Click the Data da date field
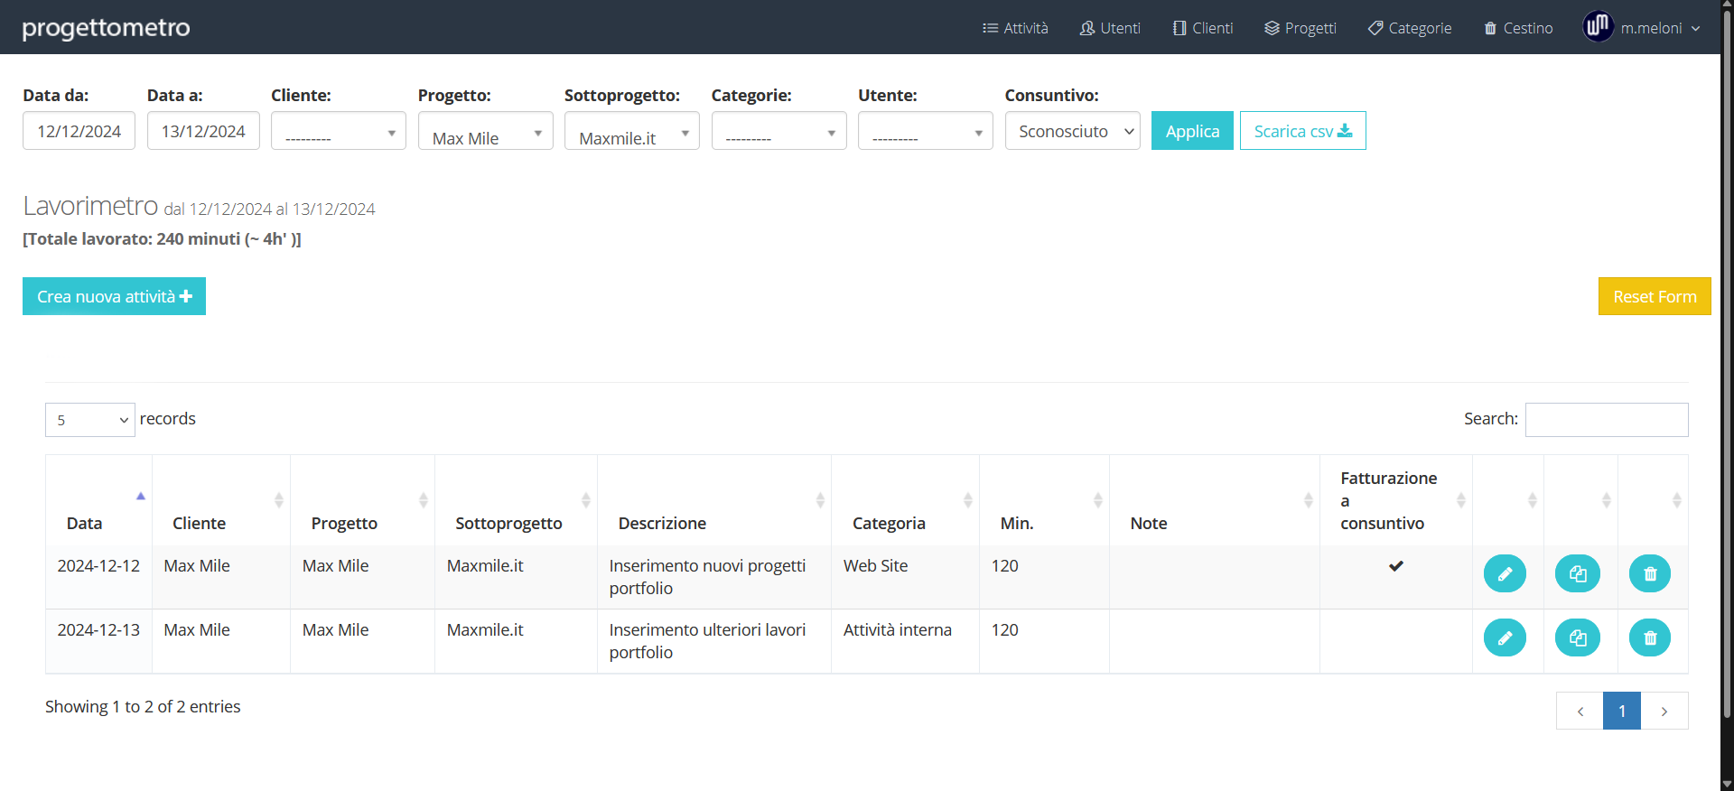Viewport: 1734px width, 791px height. point(79,131)
